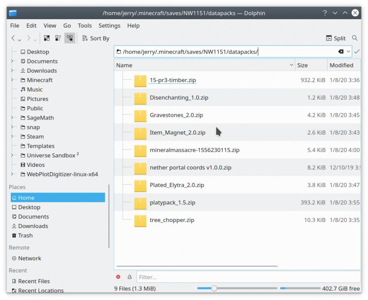This screenshot has width=368, height=300.
Task: Close the filter bar
Action: 118,277
